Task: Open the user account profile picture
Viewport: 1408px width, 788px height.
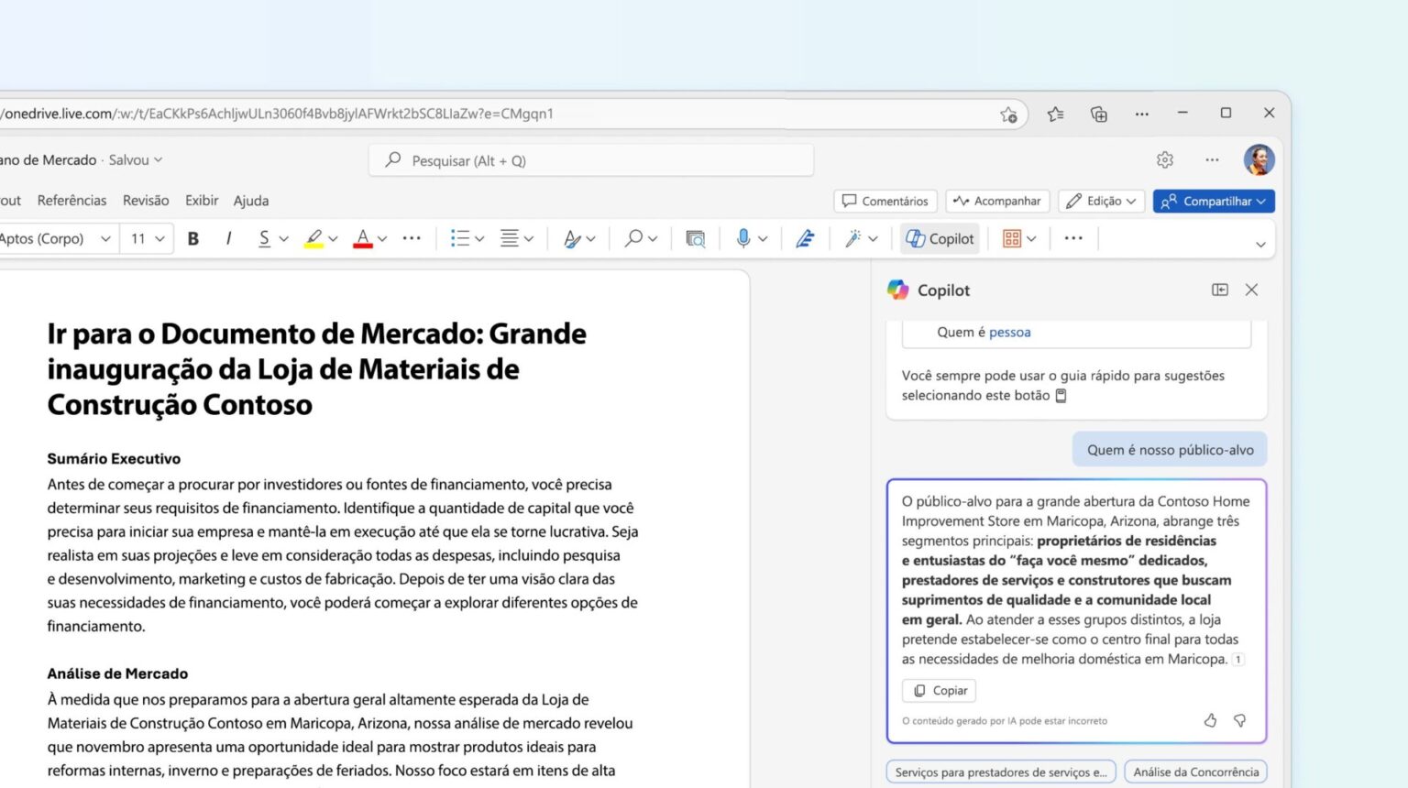Action: pos(1259,159)
